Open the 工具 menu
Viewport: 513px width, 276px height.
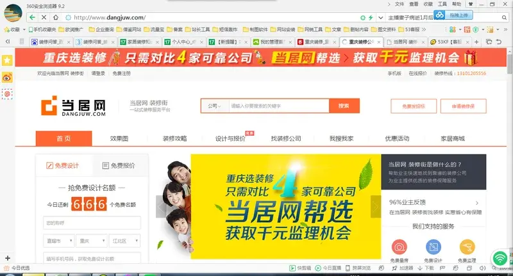point(442,4)
